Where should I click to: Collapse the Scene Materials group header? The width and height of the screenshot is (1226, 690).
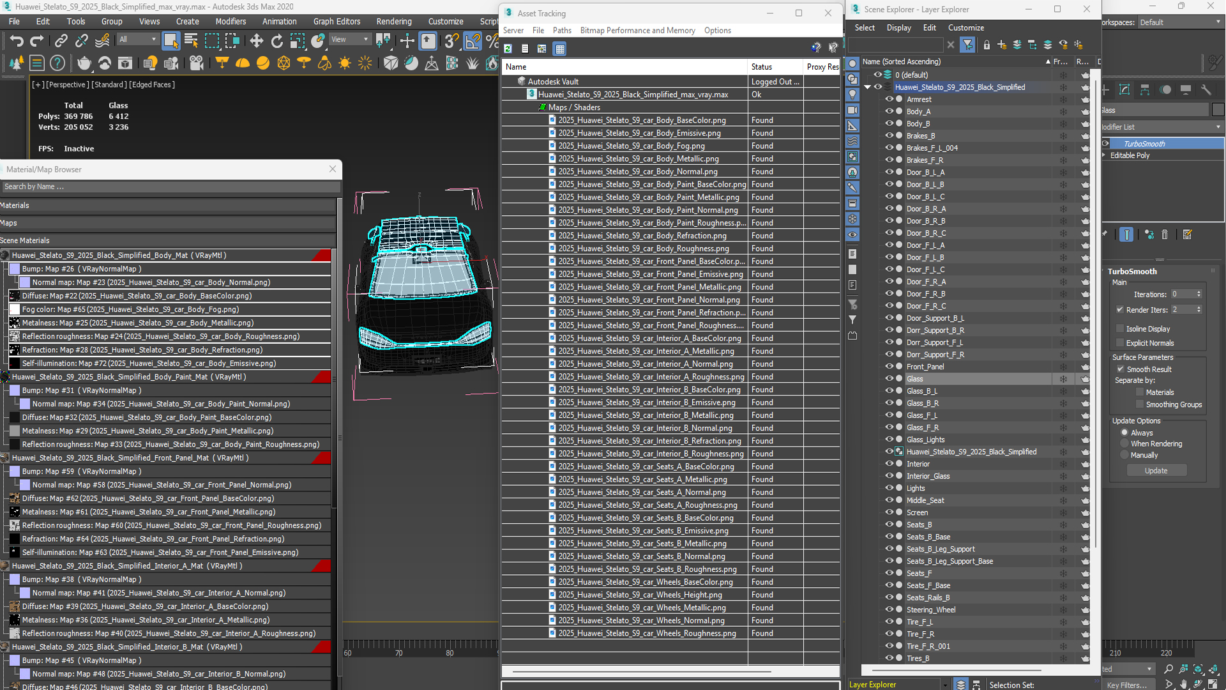click(x=167, y=240)
